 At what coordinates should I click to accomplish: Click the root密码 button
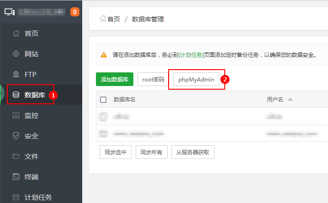[x=153, y=79]
